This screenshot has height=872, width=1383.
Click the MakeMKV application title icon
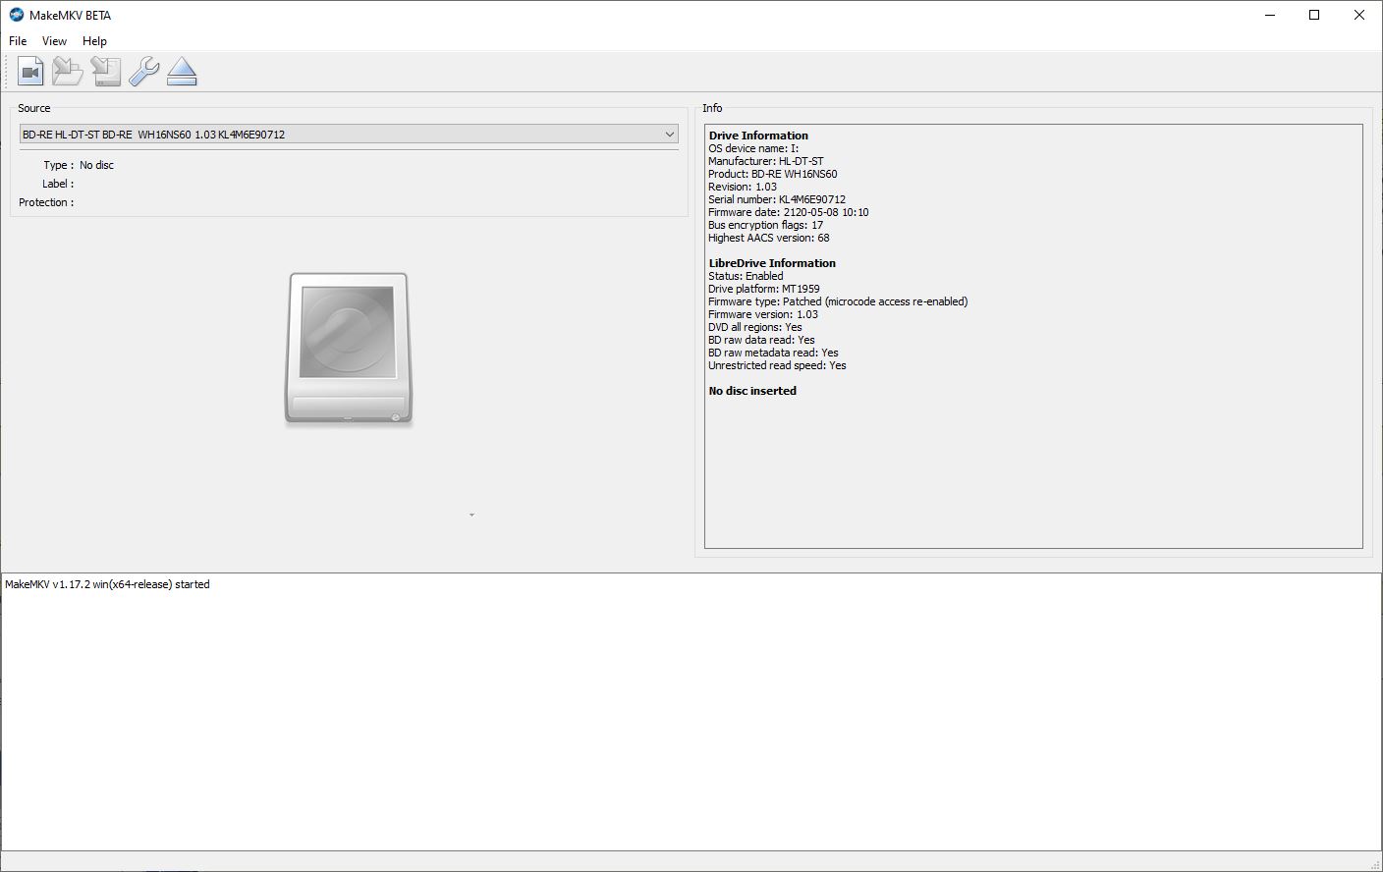tap(16, 15)
